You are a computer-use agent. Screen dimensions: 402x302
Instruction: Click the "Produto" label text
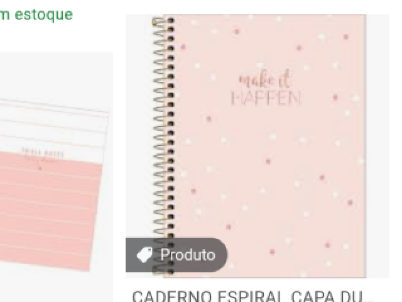coord(187,255)
